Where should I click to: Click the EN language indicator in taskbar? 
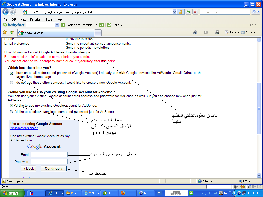[x=159, y=193]
